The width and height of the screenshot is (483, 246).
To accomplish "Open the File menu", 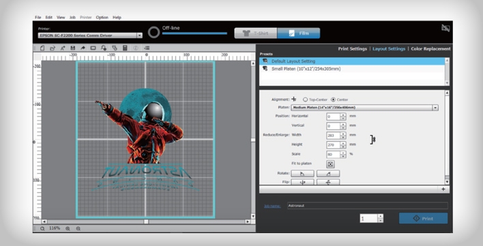I will 38,18.
